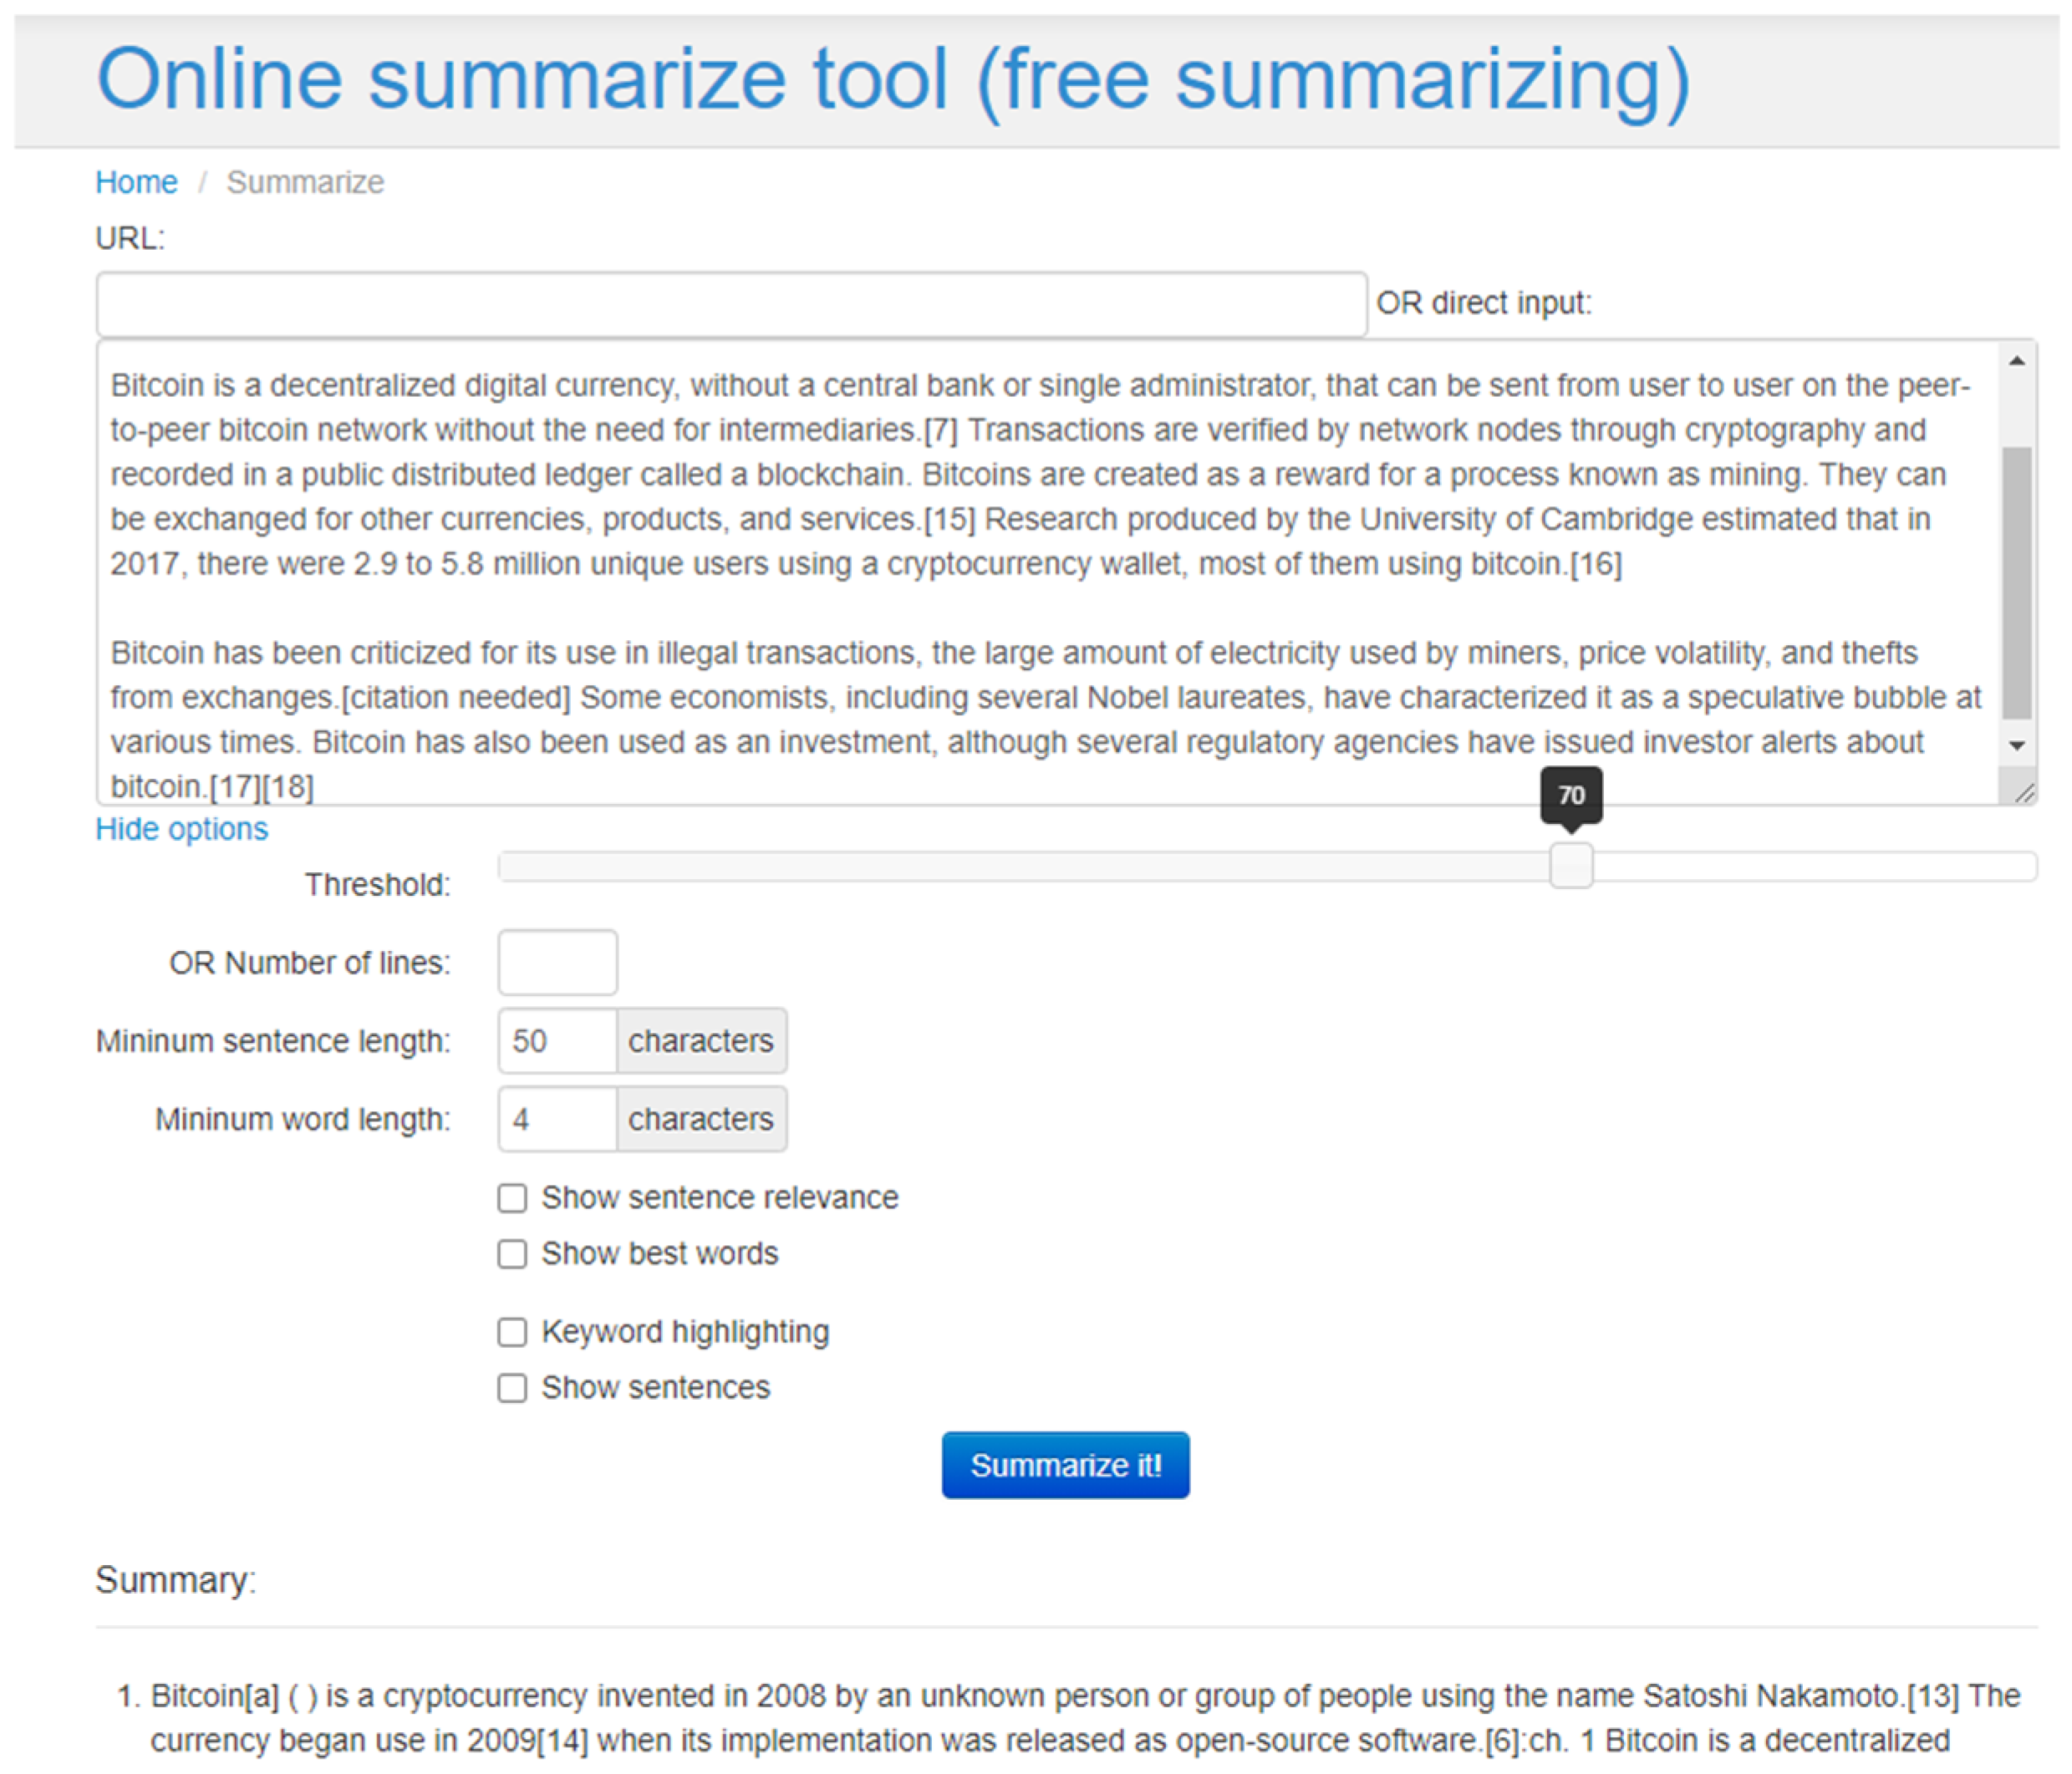
Task: Click the Threshold slider handle
Action: pos(1570,866)
